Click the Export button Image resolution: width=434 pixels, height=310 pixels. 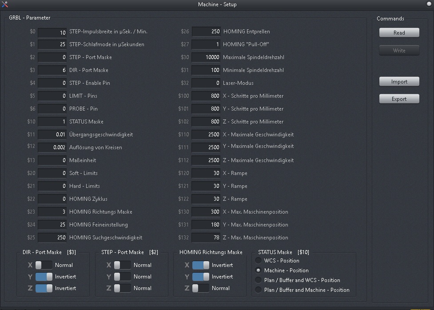tap(399, 99)
